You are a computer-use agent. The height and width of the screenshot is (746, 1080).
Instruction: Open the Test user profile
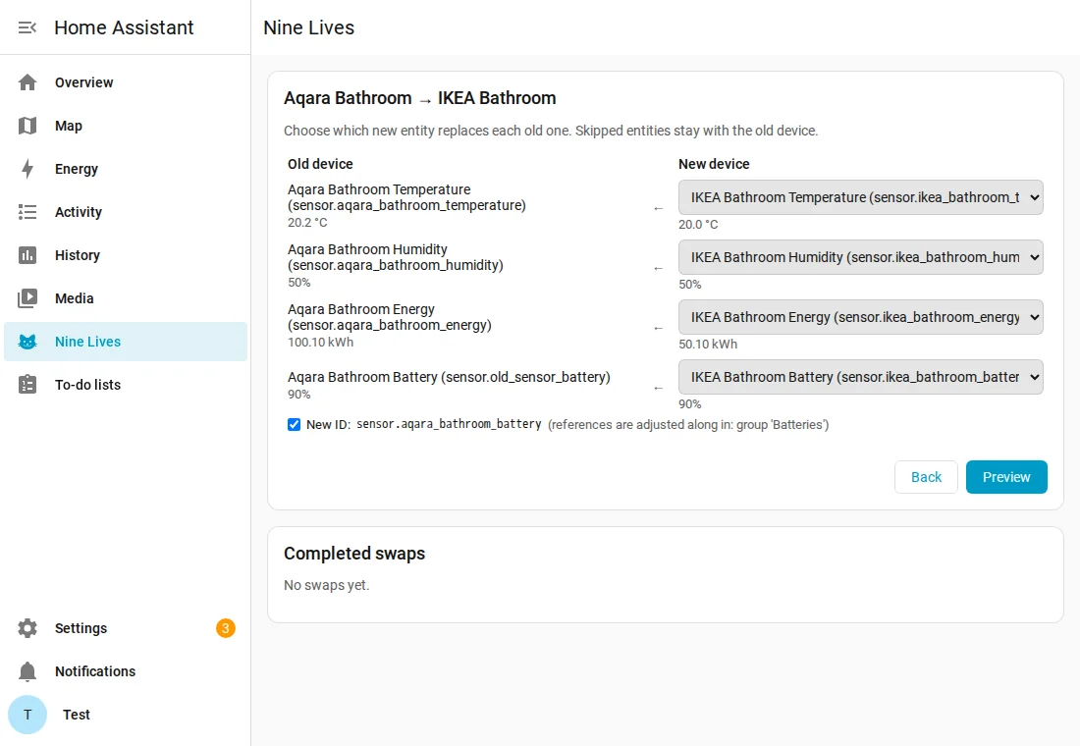pyautogui.click(x=126, y=715)
